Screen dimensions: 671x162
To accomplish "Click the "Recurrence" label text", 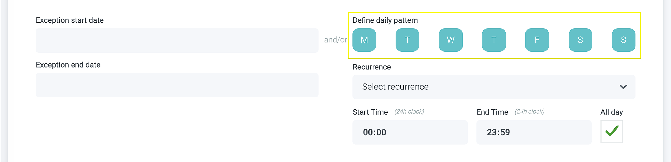I will [x=372, y=67].
